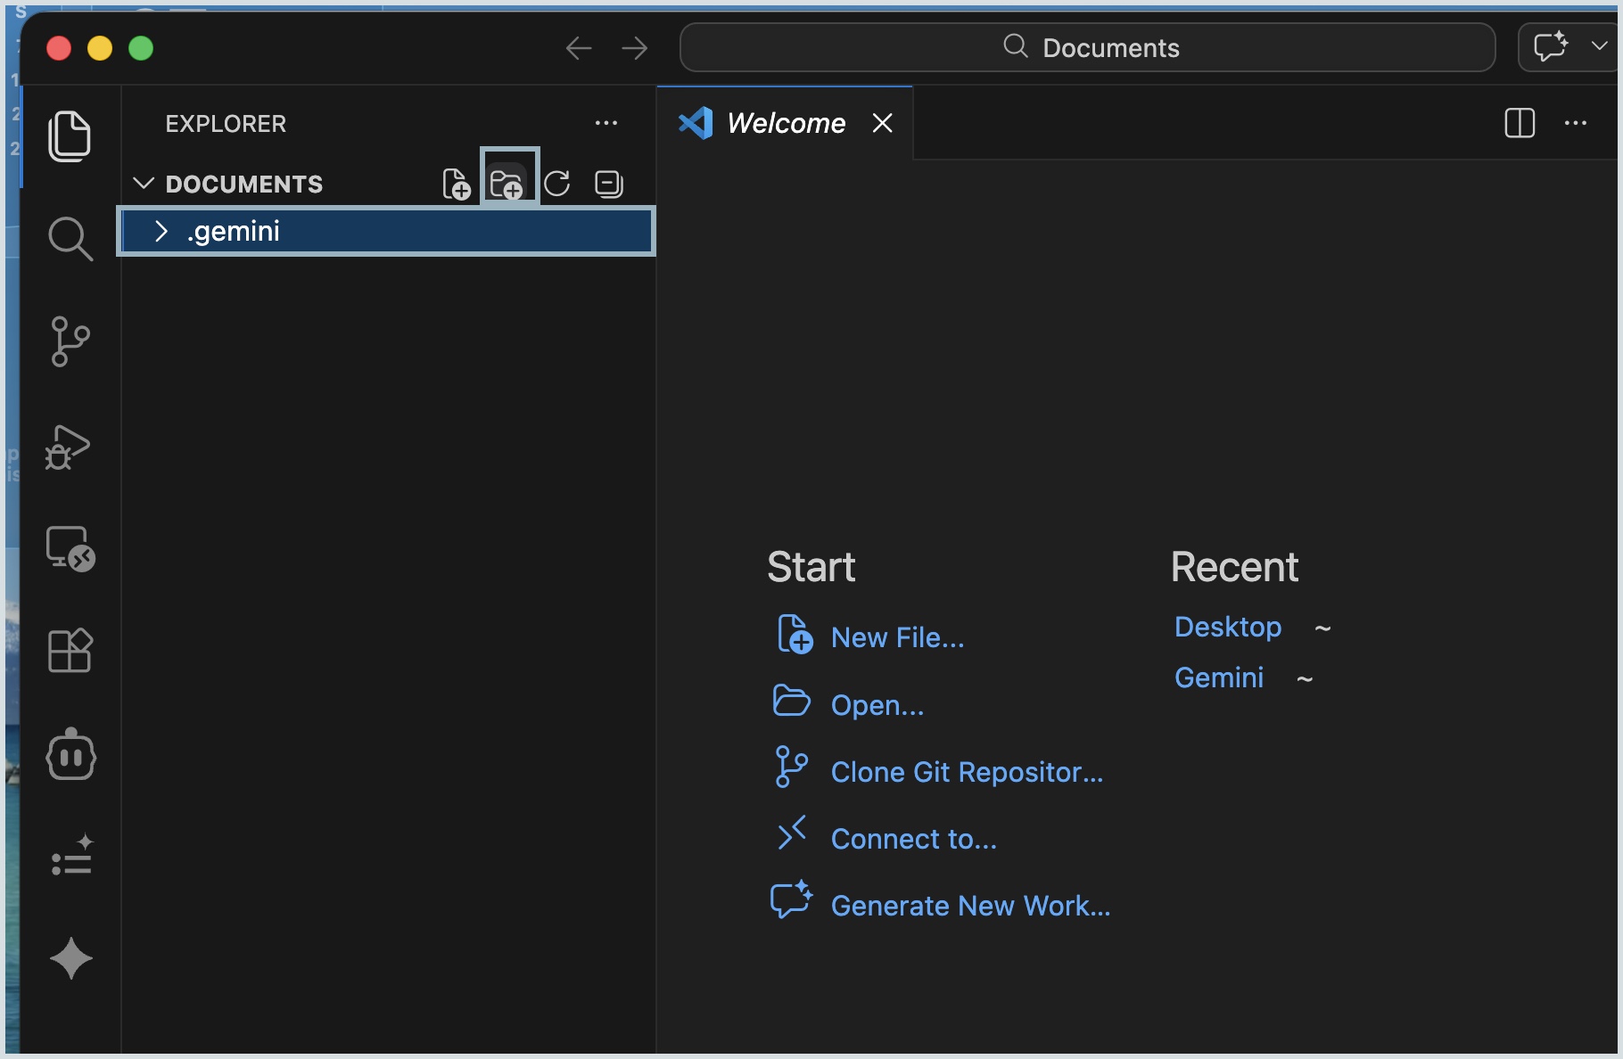The height and width of the screenshot is (1059, 1623).
Task: Click the red close window button
Action: tap(59, 48)
